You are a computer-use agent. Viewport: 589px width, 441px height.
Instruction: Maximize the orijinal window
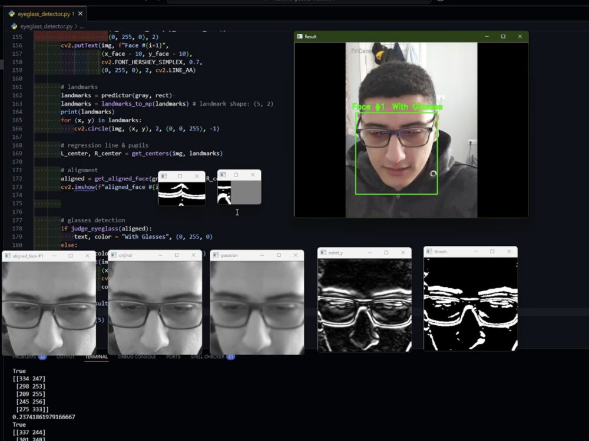pyautogui.click(x=177, y=255)
